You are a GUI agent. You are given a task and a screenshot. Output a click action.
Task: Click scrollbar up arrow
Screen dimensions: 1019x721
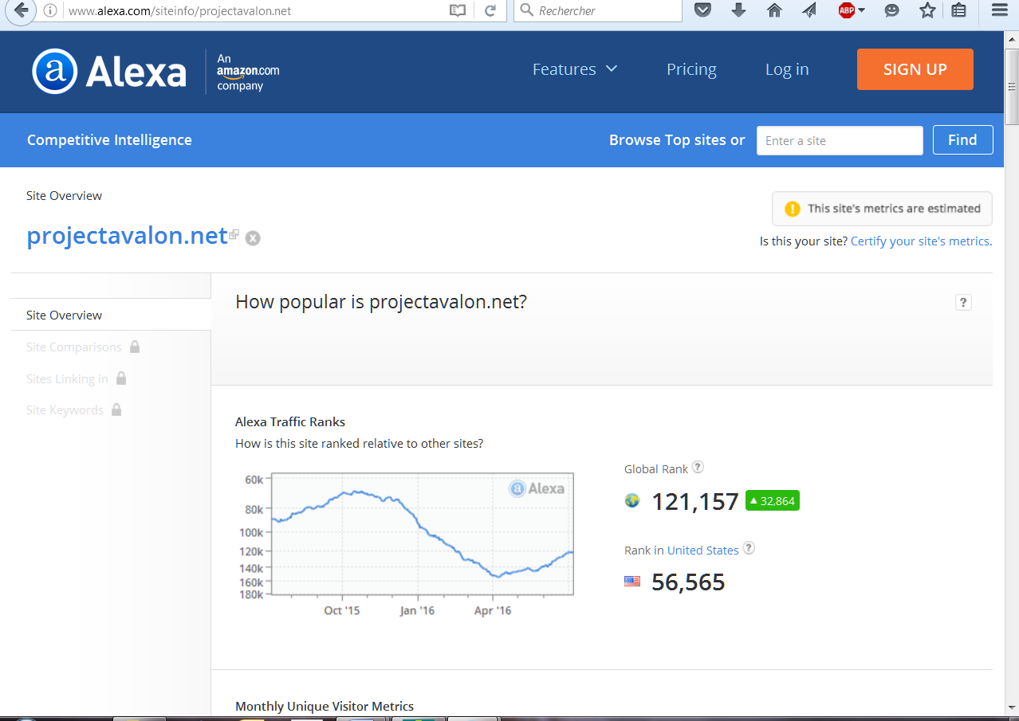[1012, 39]
